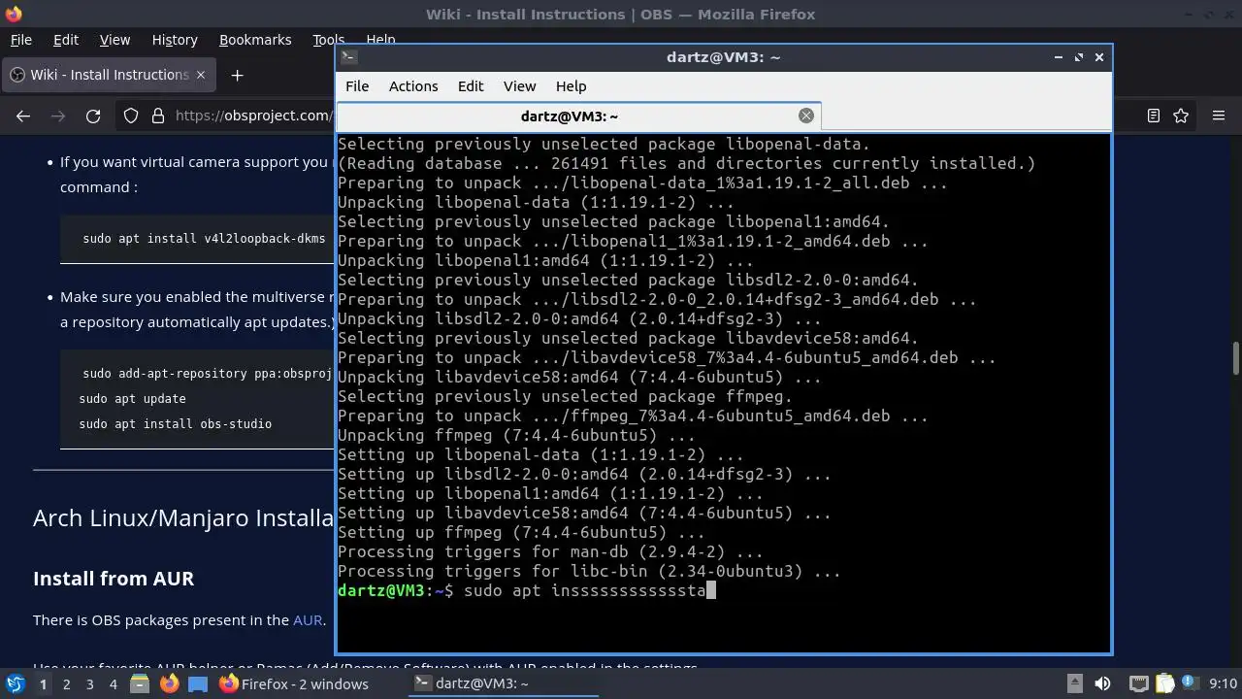Open the volume control in the system tray
1242x699 pixels.
click(x=1102, y=683)
